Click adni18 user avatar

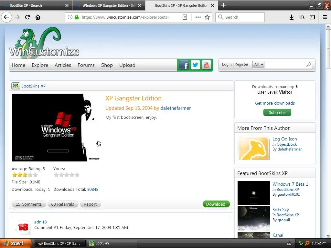click(x=23, y=227)
